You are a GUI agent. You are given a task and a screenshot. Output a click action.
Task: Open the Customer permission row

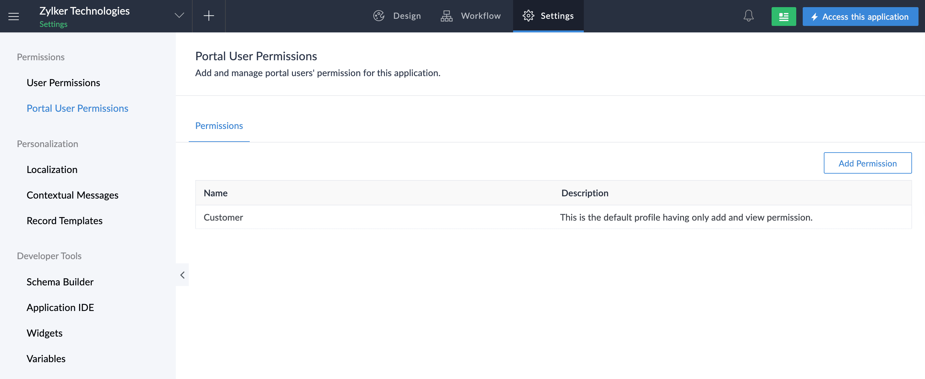pos(223,217)
